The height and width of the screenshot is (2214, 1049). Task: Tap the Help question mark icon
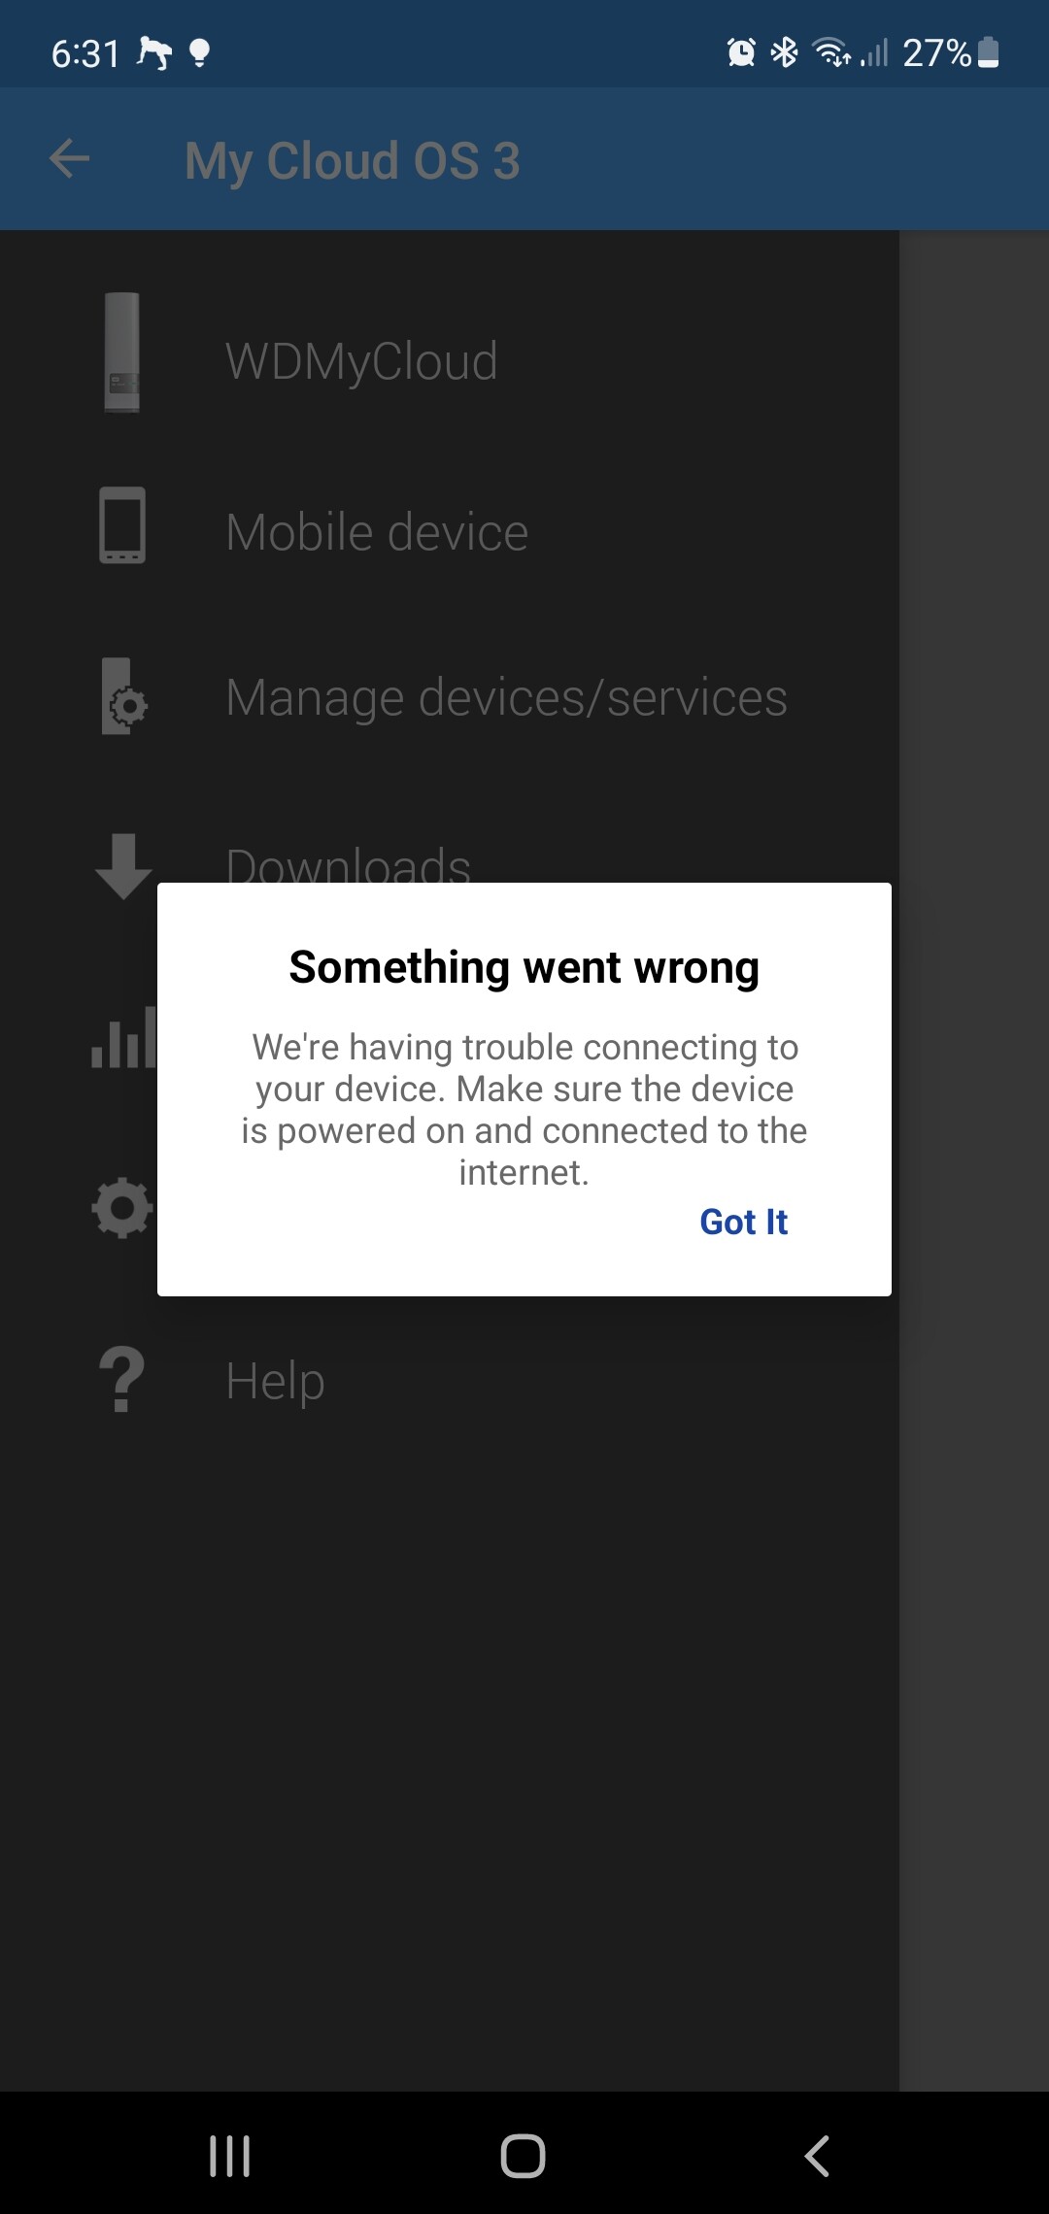(122, 1379)
